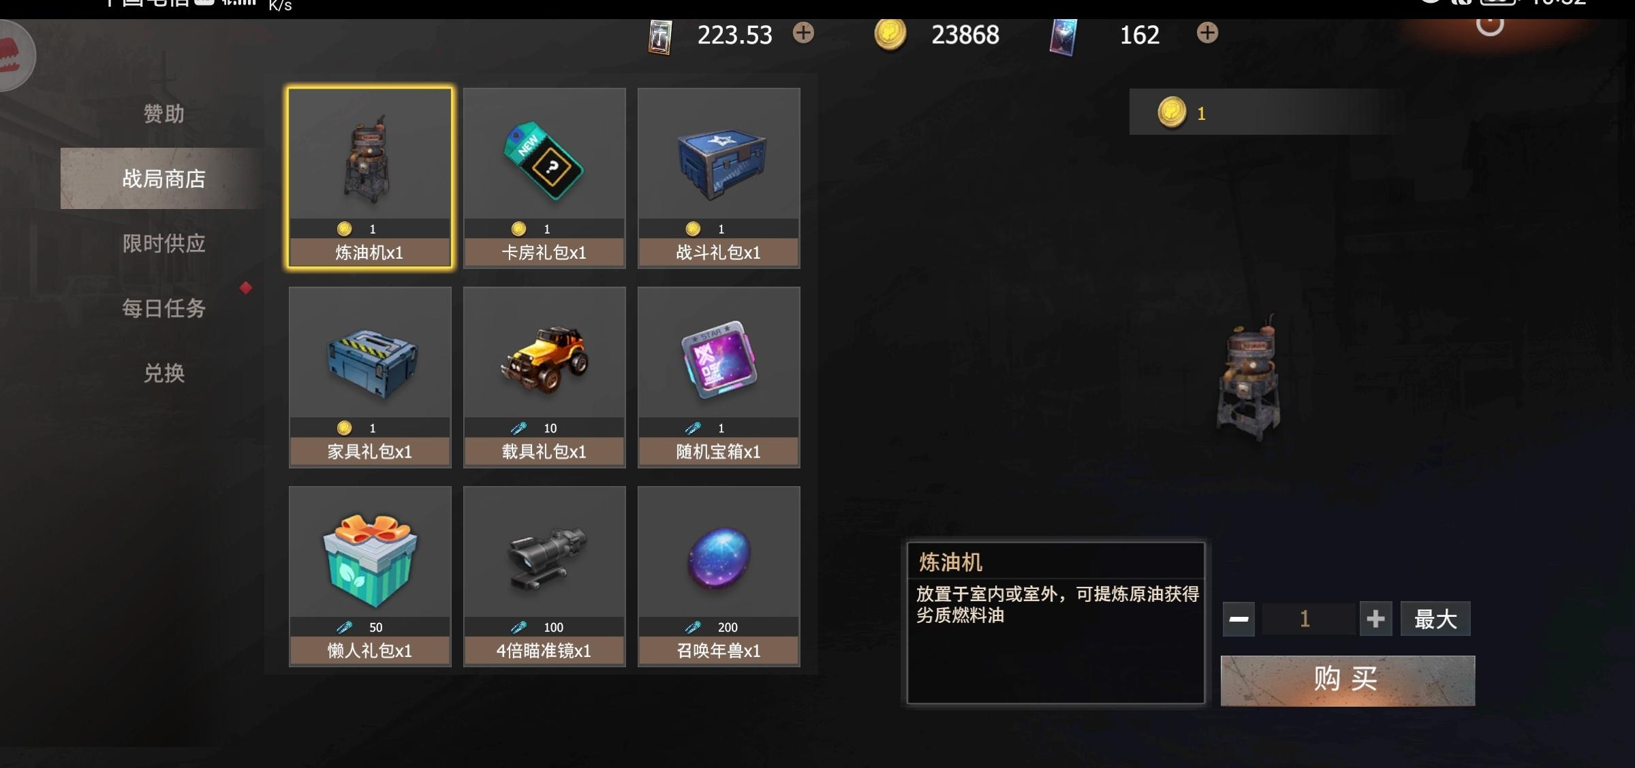1635x768 pixels.
Task: Select the 懒人礼包 green gift box
Action: (x=370, y=576)
